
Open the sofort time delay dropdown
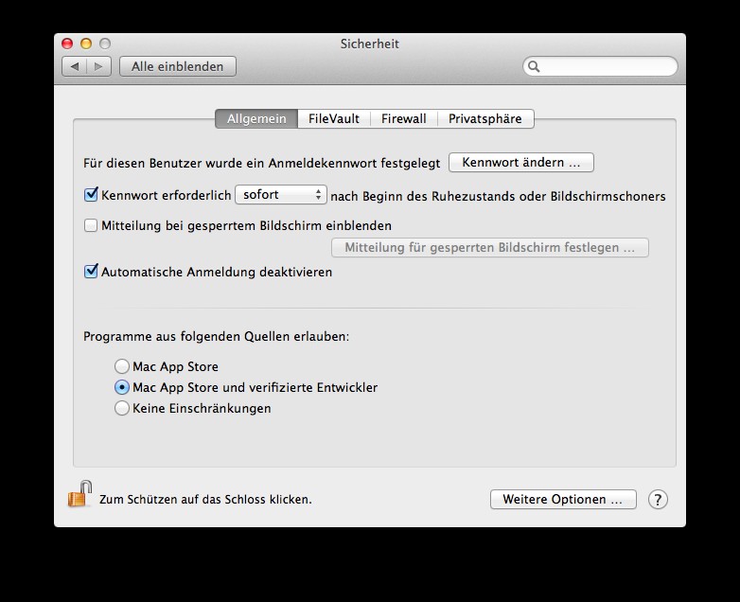click(x=280, y=195)
